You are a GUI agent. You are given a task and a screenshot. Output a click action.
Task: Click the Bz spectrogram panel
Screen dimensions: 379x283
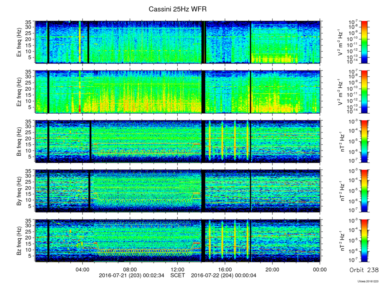pyautogui.click(x=178, y=241)
